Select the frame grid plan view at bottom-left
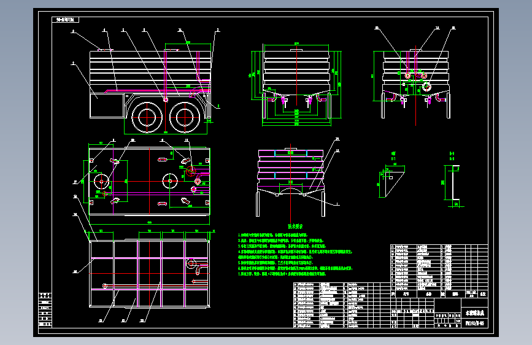 click(x=149, y=274)
